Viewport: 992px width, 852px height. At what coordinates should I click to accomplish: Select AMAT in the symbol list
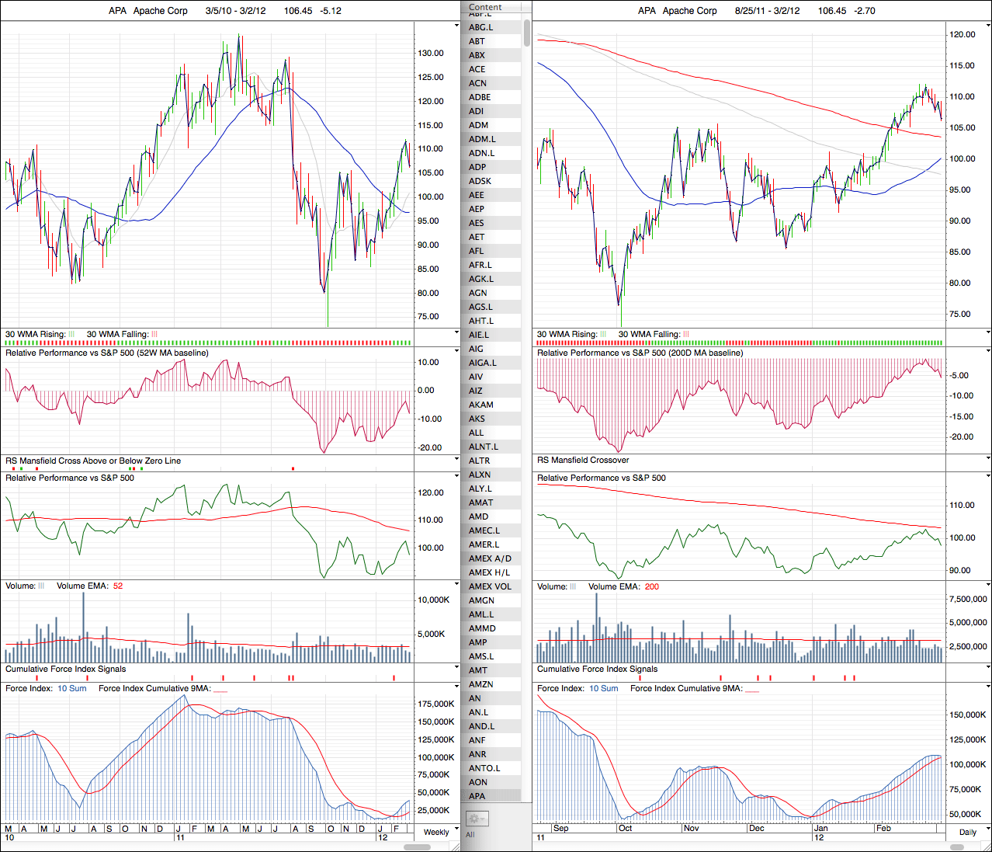pyautogui.click(x=491, y=503)
